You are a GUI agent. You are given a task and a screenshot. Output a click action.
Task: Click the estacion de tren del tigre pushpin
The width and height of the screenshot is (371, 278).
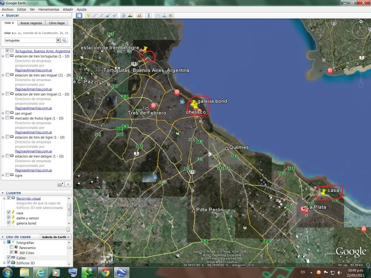[x=145, y=49]
